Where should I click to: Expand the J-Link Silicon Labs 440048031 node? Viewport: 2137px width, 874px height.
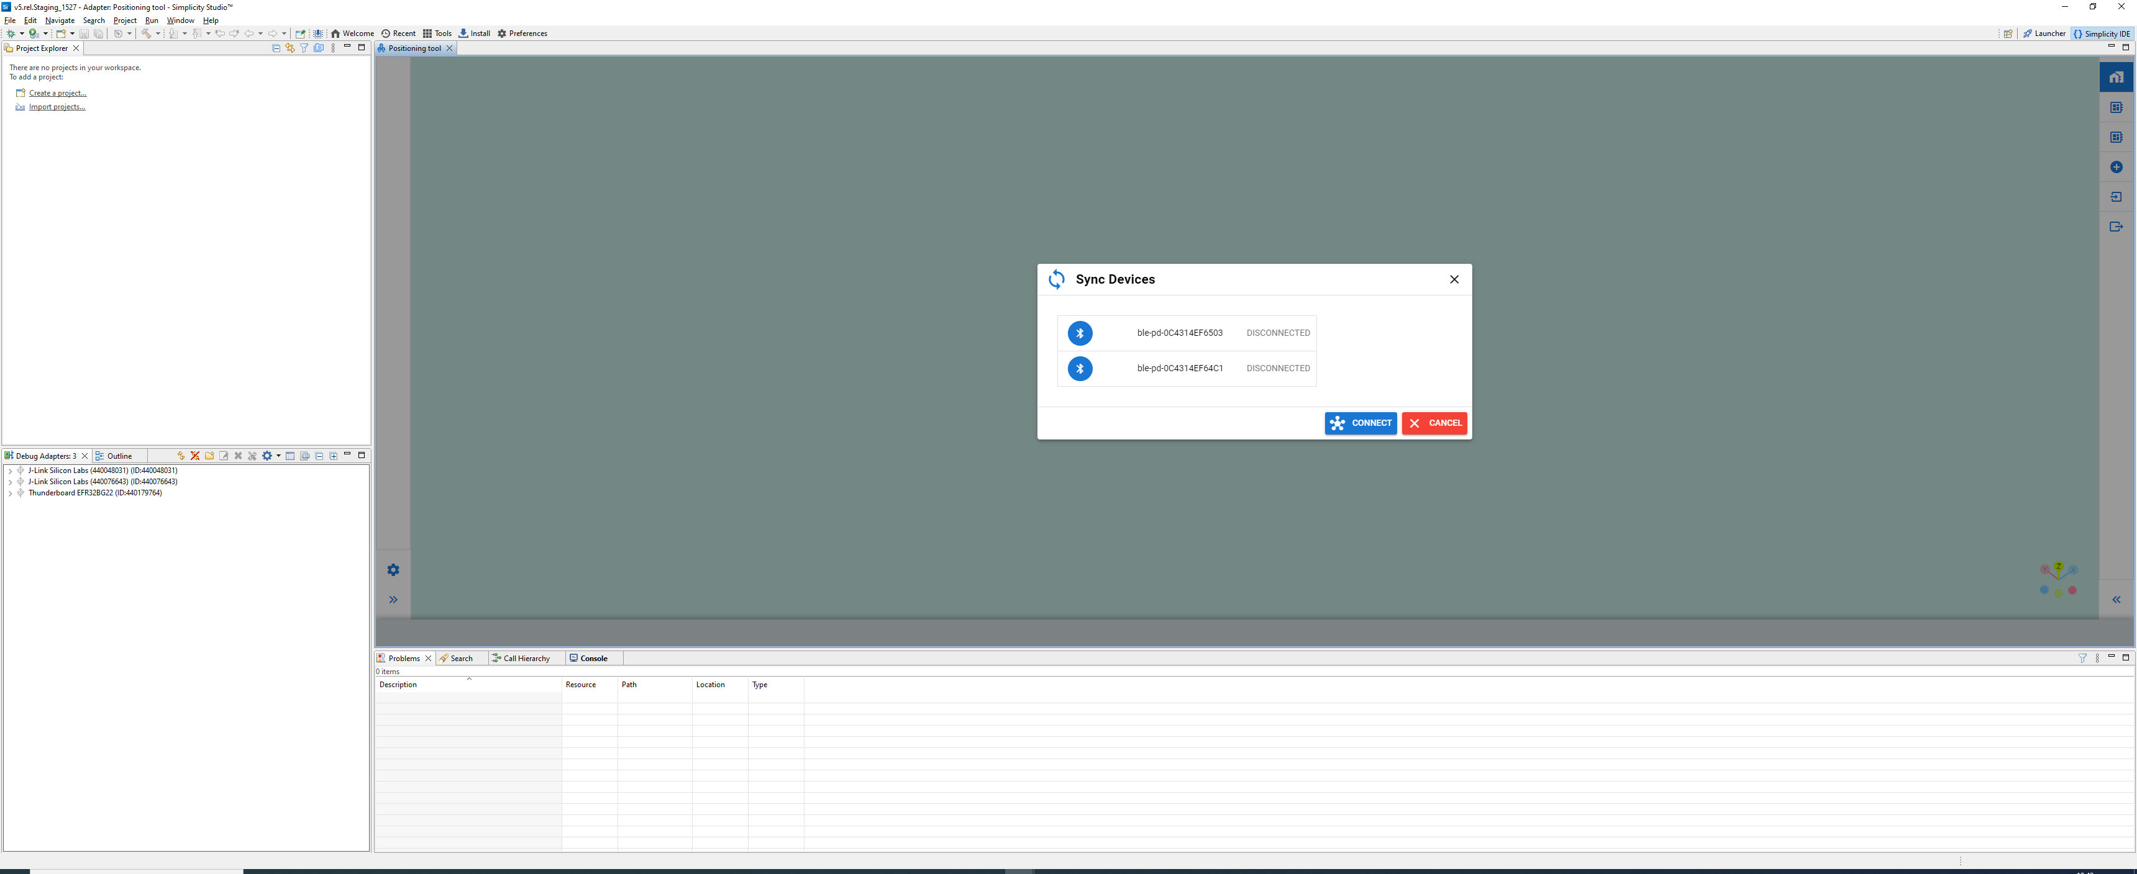pyautogui.click(x=10, y=471)
